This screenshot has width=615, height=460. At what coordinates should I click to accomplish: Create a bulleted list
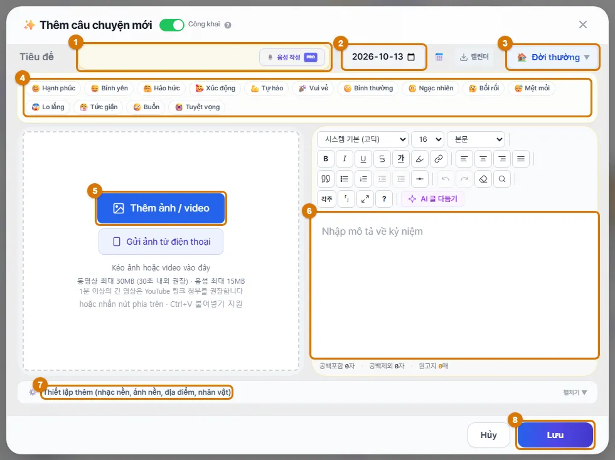pyautogui.click(x=345, y=179)
